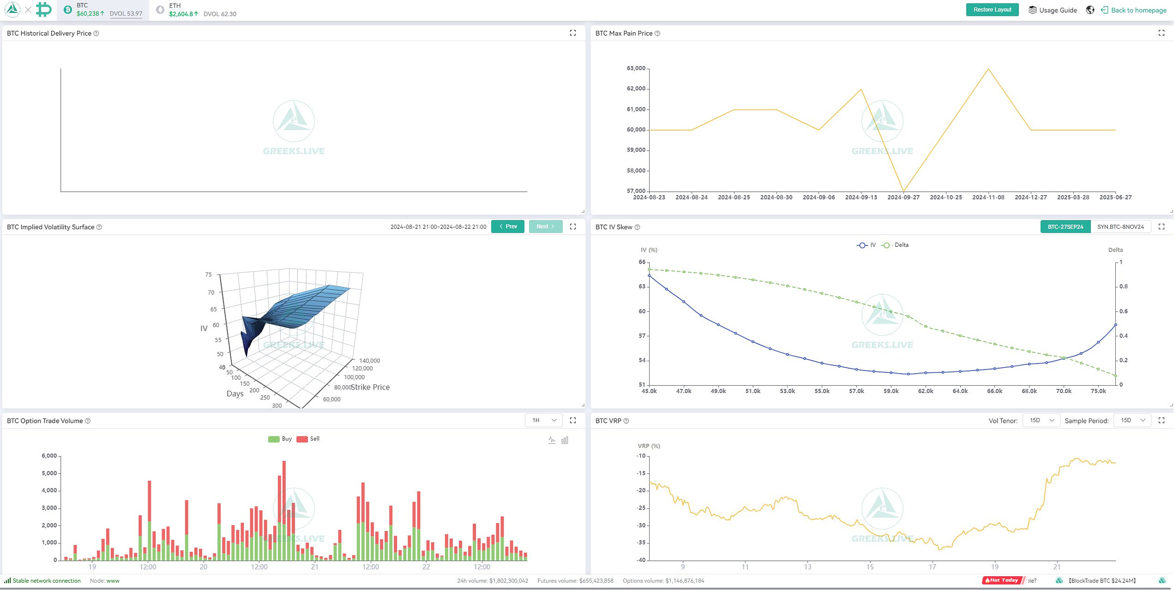Viewport: 1174px width, 591px height.
Task: Click the ETH DVOL 62.30 value
Action: pyautogui.click(x=220, y=14)
